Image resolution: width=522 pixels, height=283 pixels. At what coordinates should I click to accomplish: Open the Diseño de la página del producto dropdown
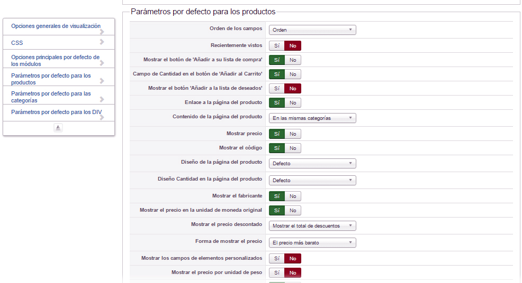[312, 164]
